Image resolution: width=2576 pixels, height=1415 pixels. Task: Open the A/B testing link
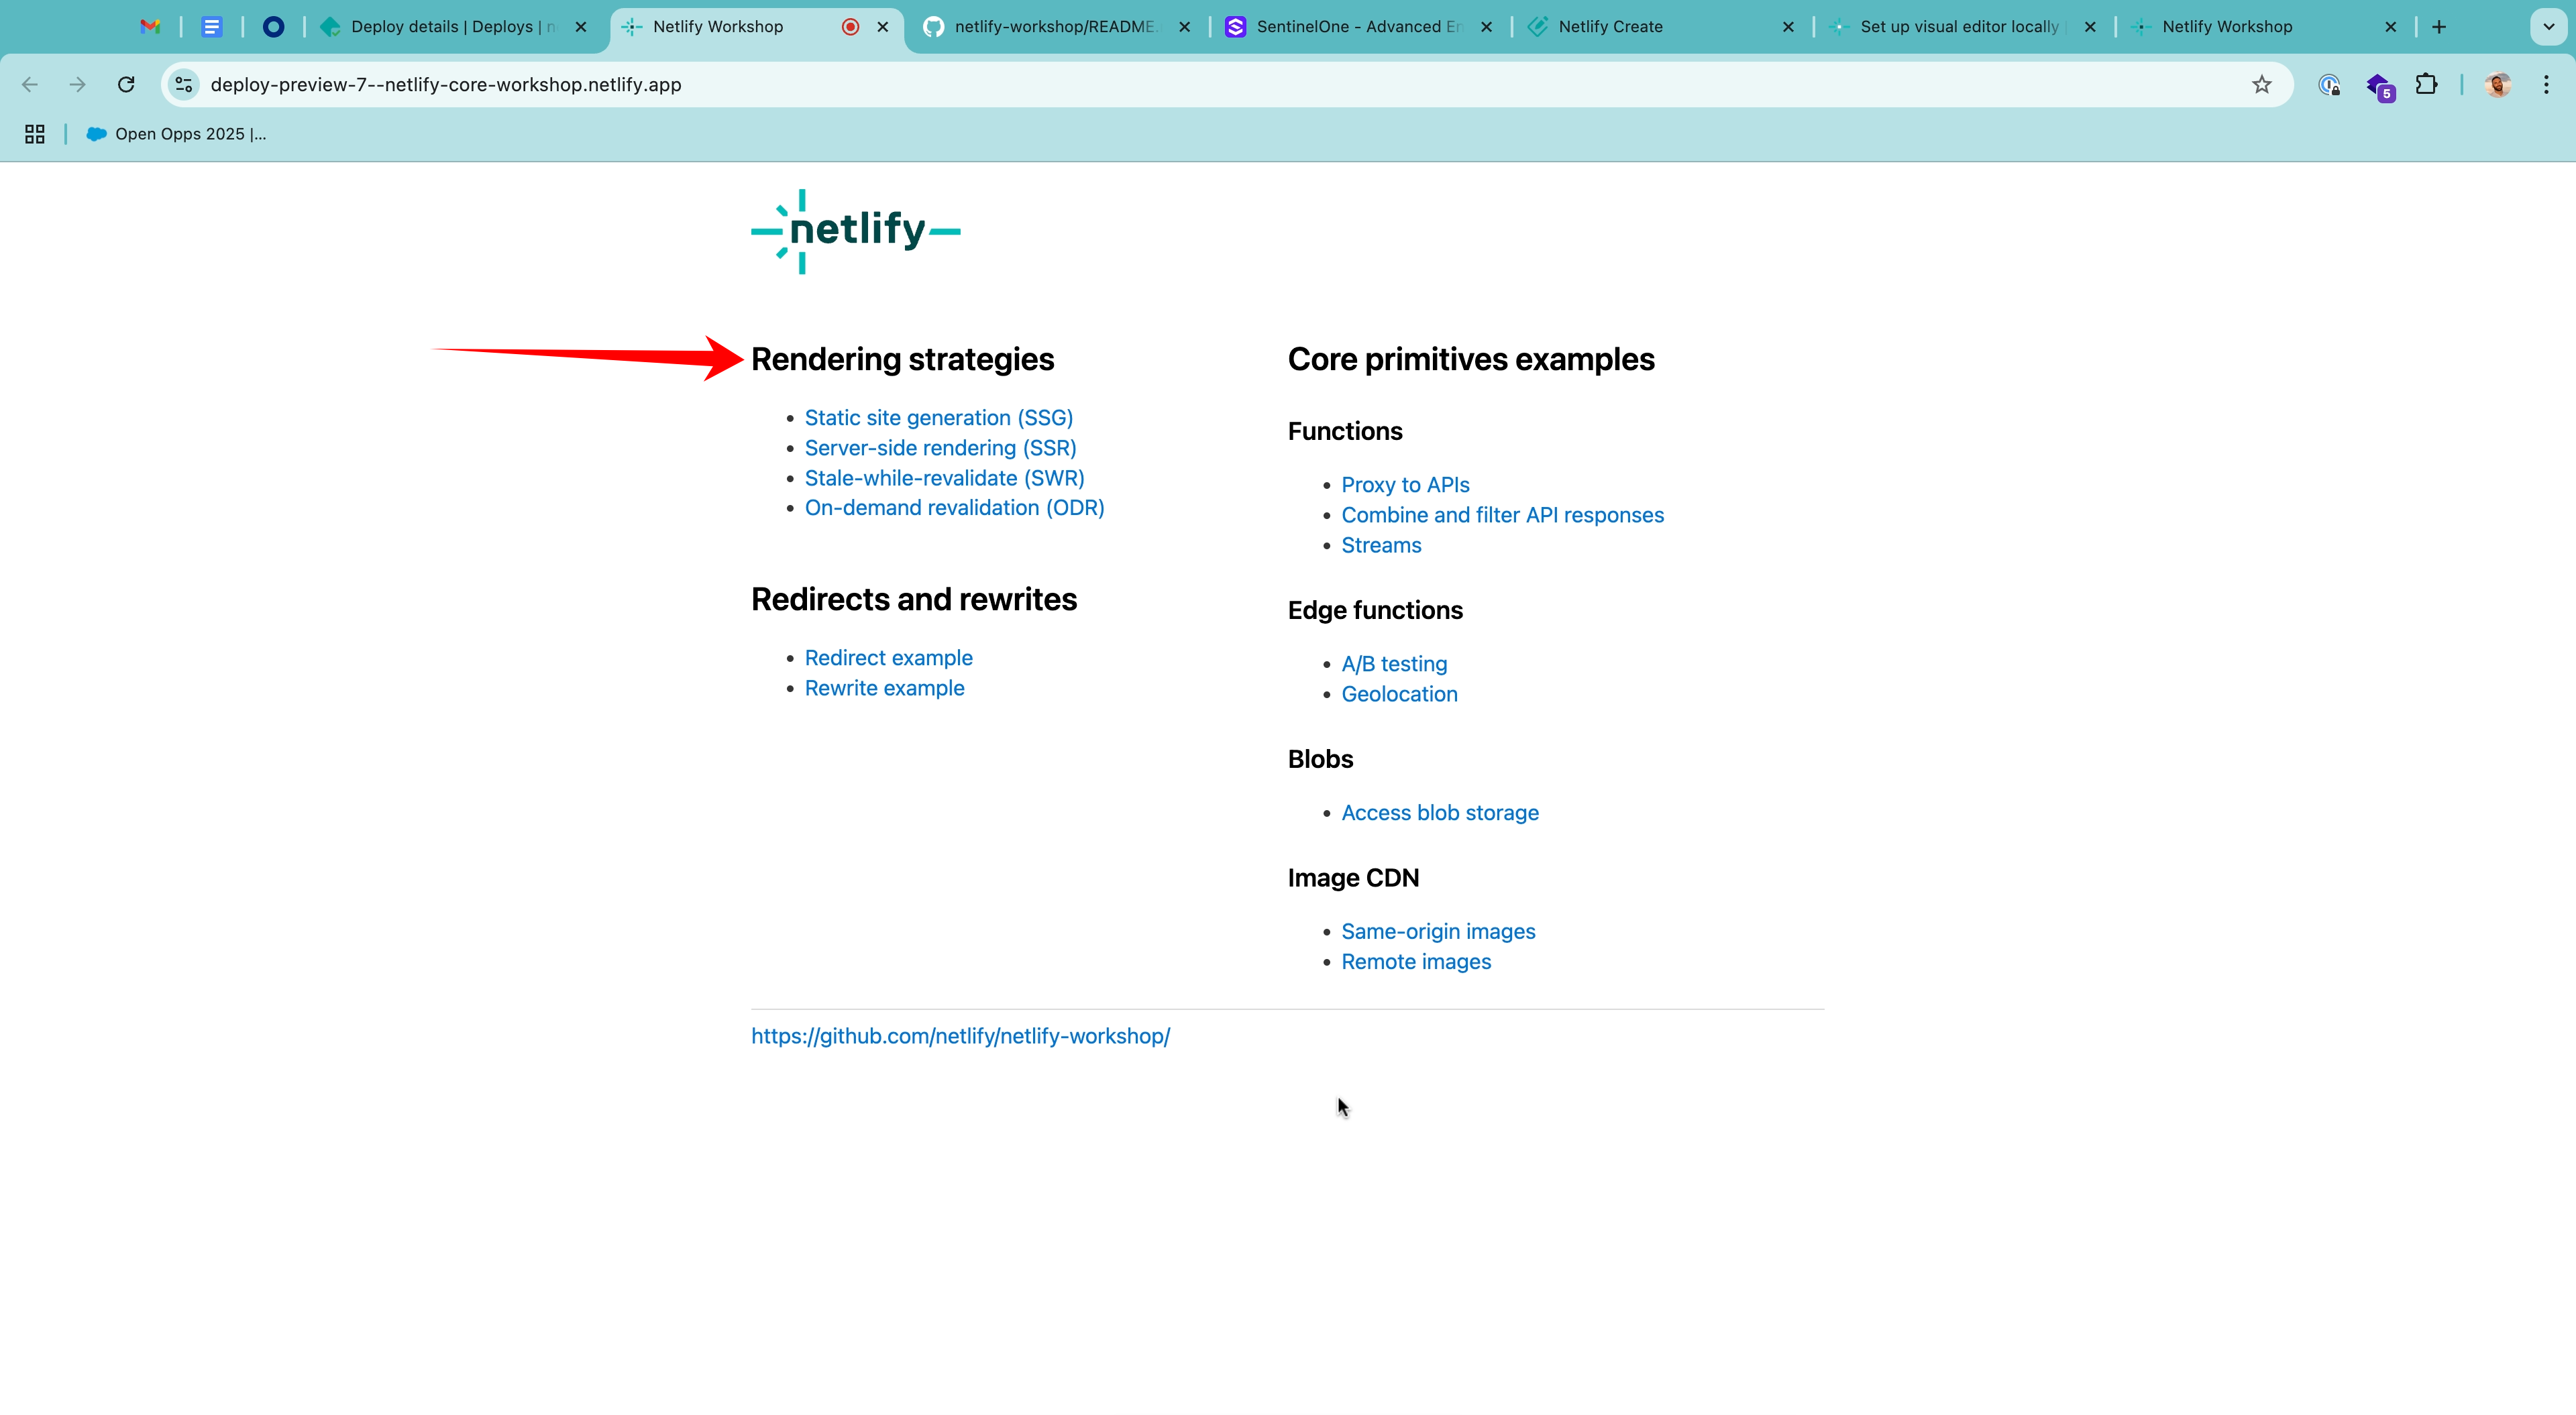coord(1393,664)
